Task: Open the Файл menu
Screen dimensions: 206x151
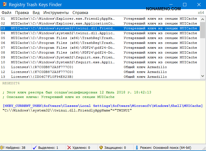Action: pos(6,13)
